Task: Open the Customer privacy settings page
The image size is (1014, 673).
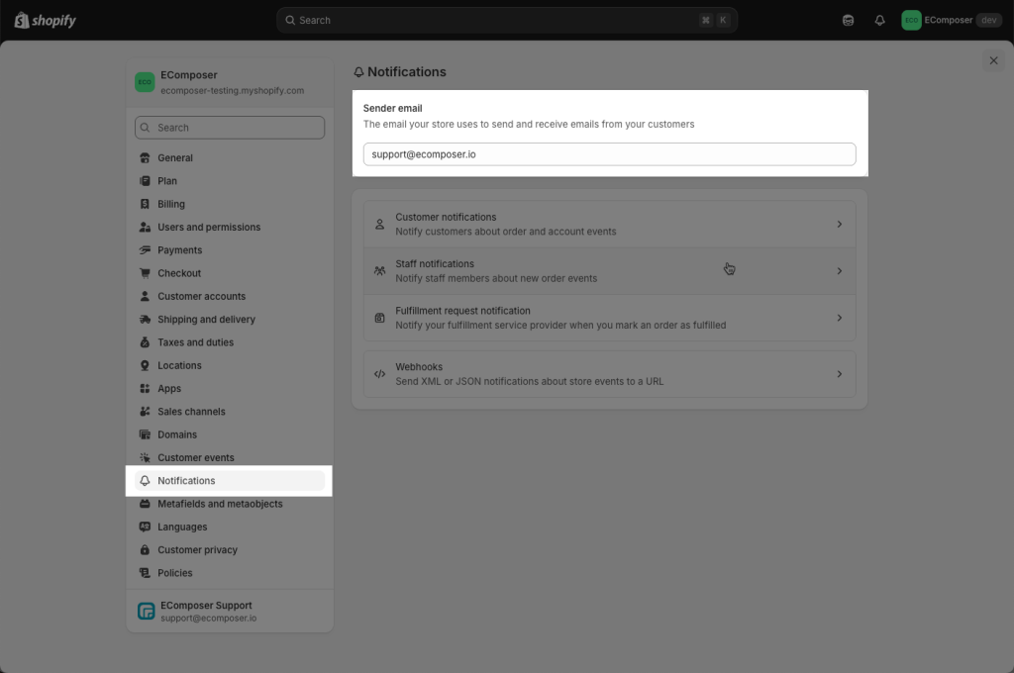Action: click(197, 550)
